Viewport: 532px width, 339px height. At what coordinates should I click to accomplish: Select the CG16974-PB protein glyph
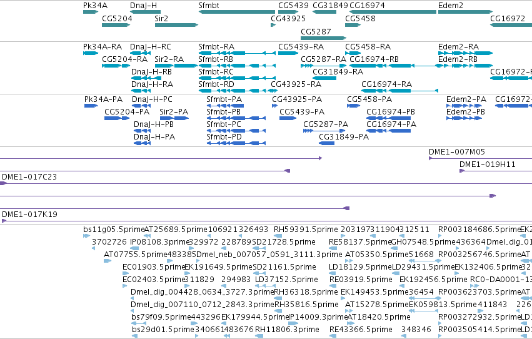pos(389,118)
